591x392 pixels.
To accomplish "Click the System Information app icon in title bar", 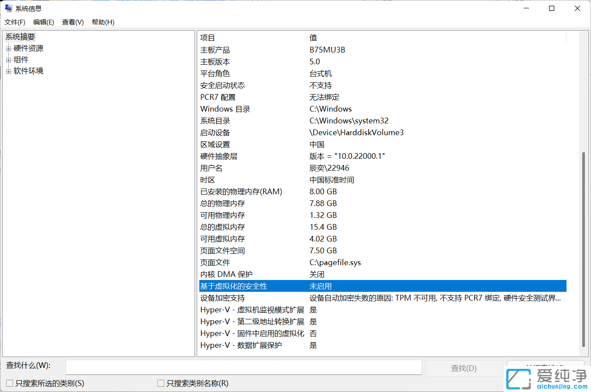I will pyautogui.click(x=8, y=8).
